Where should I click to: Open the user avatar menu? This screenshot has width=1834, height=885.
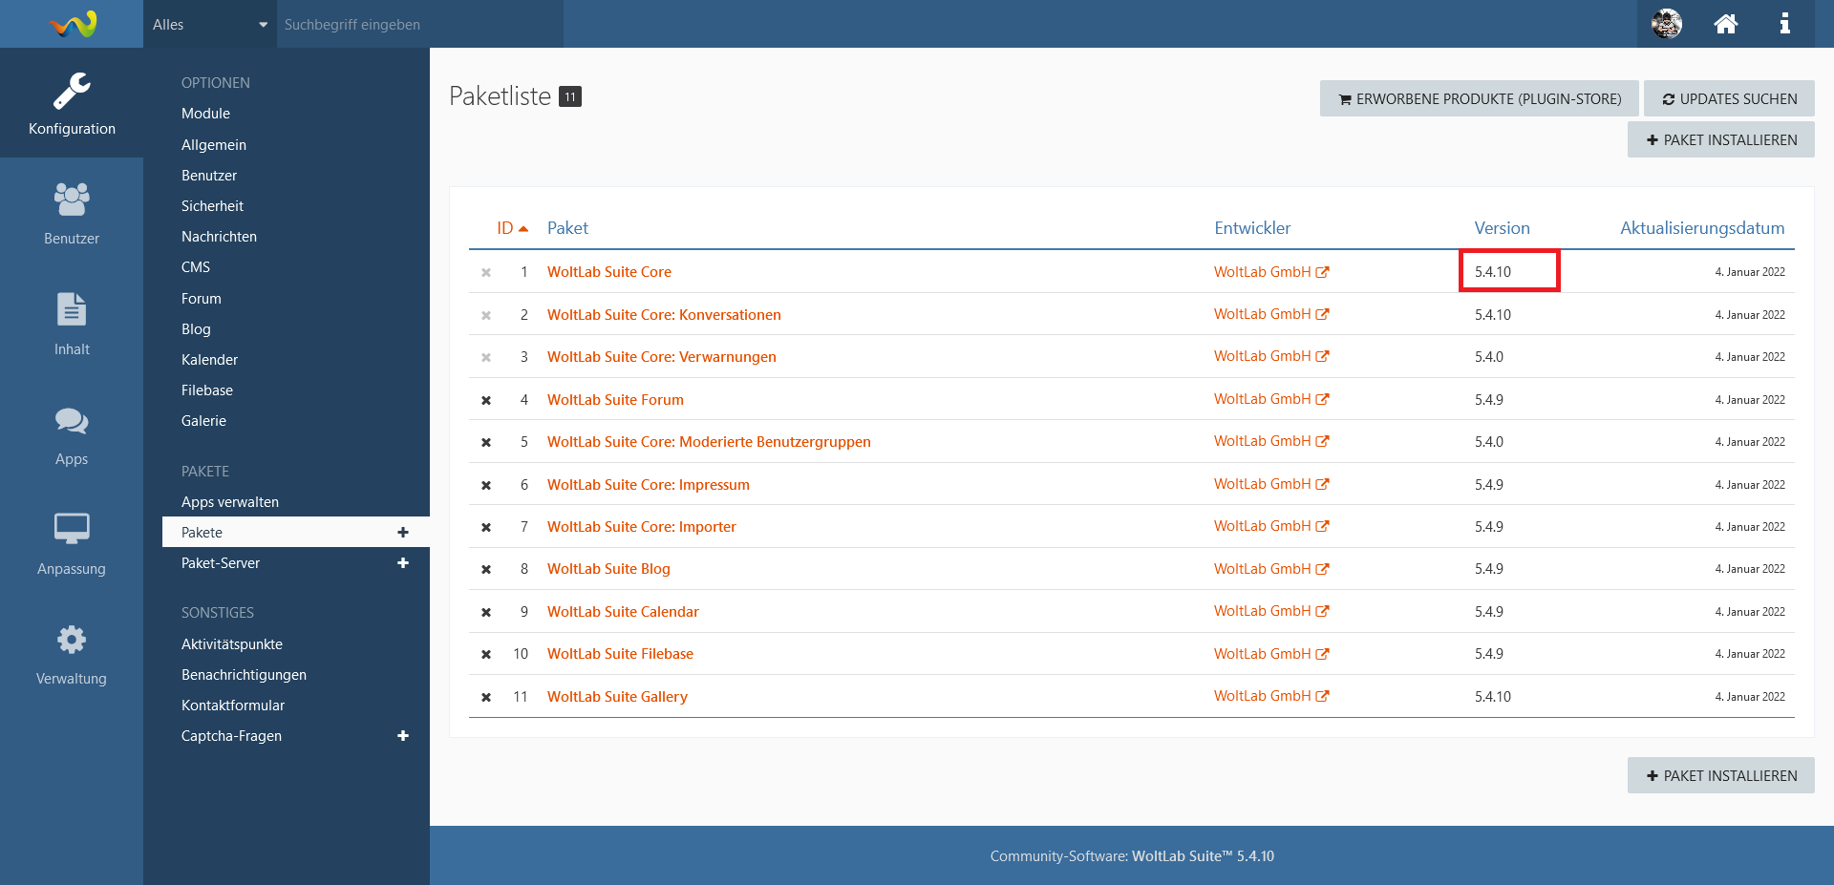click(x=1667, y=24)
